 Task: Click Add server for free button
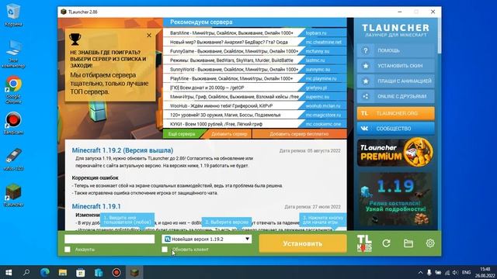tap(299, 134)
